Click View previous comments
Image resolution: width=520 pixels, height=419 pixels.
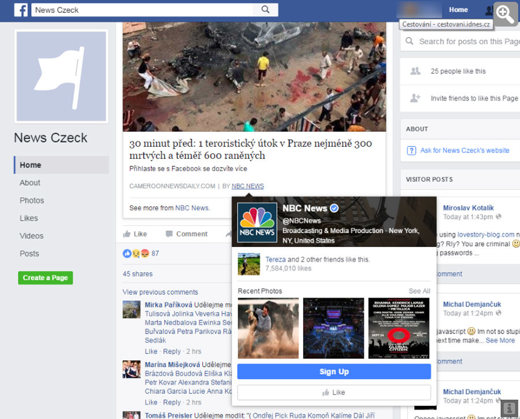[x=160, y=292]
